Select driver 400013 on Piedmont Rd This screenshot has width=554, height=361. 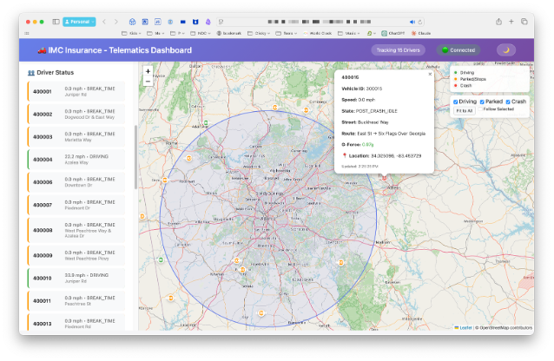[x=76, y=323]
